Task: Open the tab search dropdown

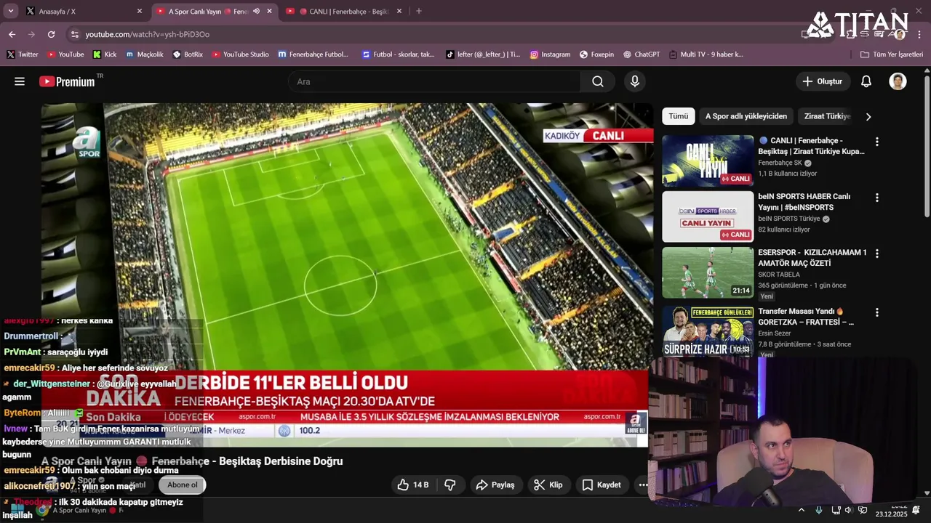Action: click(x=10, y=11)
